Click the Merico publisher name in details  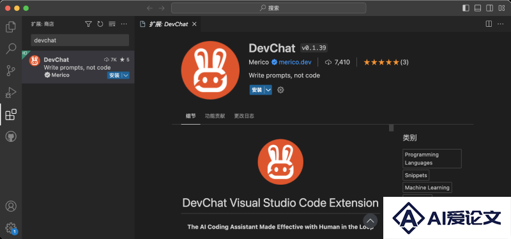pyautogui.click(x=259, y=62)
